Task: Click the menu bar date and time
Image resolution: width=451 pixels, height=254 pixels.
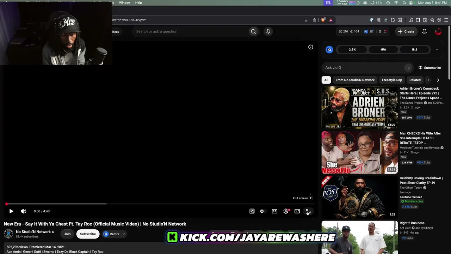Action: click(432, 3)
